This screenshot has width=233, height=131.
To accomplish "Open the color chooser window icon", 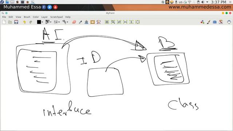I will 202,22.
